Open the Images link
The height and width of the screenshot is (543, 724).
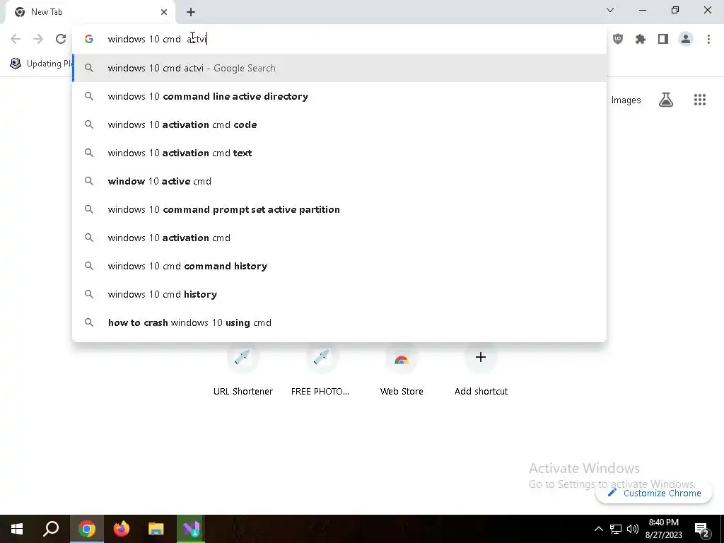point(626,100)
